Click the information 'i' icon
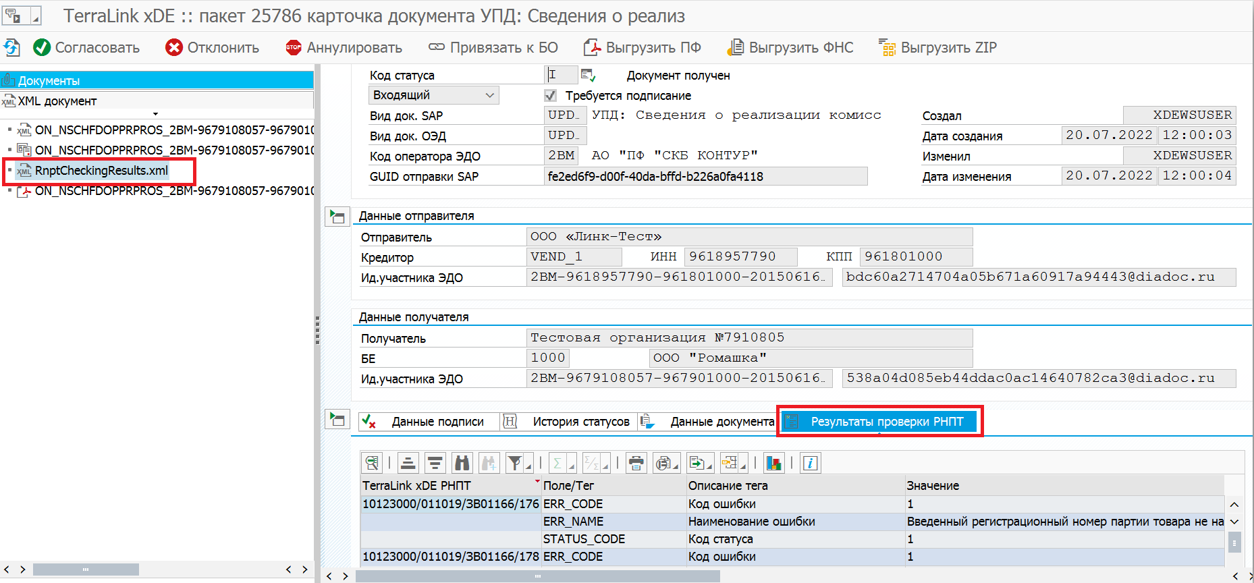Viewport: 1254px width, 583px height. click(810, 463)
